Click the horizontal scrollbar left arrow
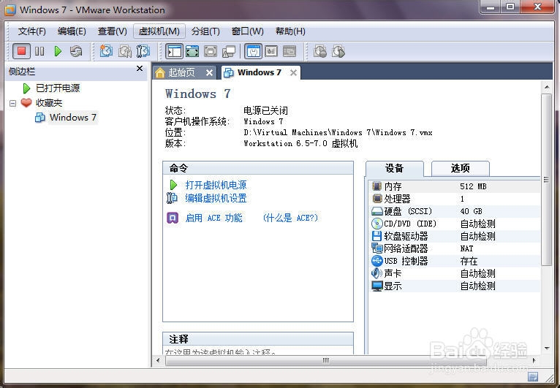 [x=158, y=360]
